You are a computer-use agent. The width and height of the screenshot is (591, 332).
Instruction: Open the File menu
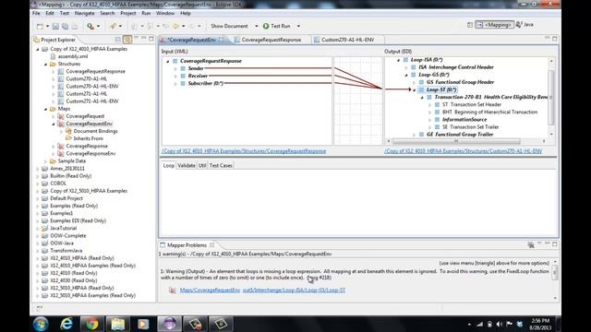pyautogui.click(x=36, y=13)
